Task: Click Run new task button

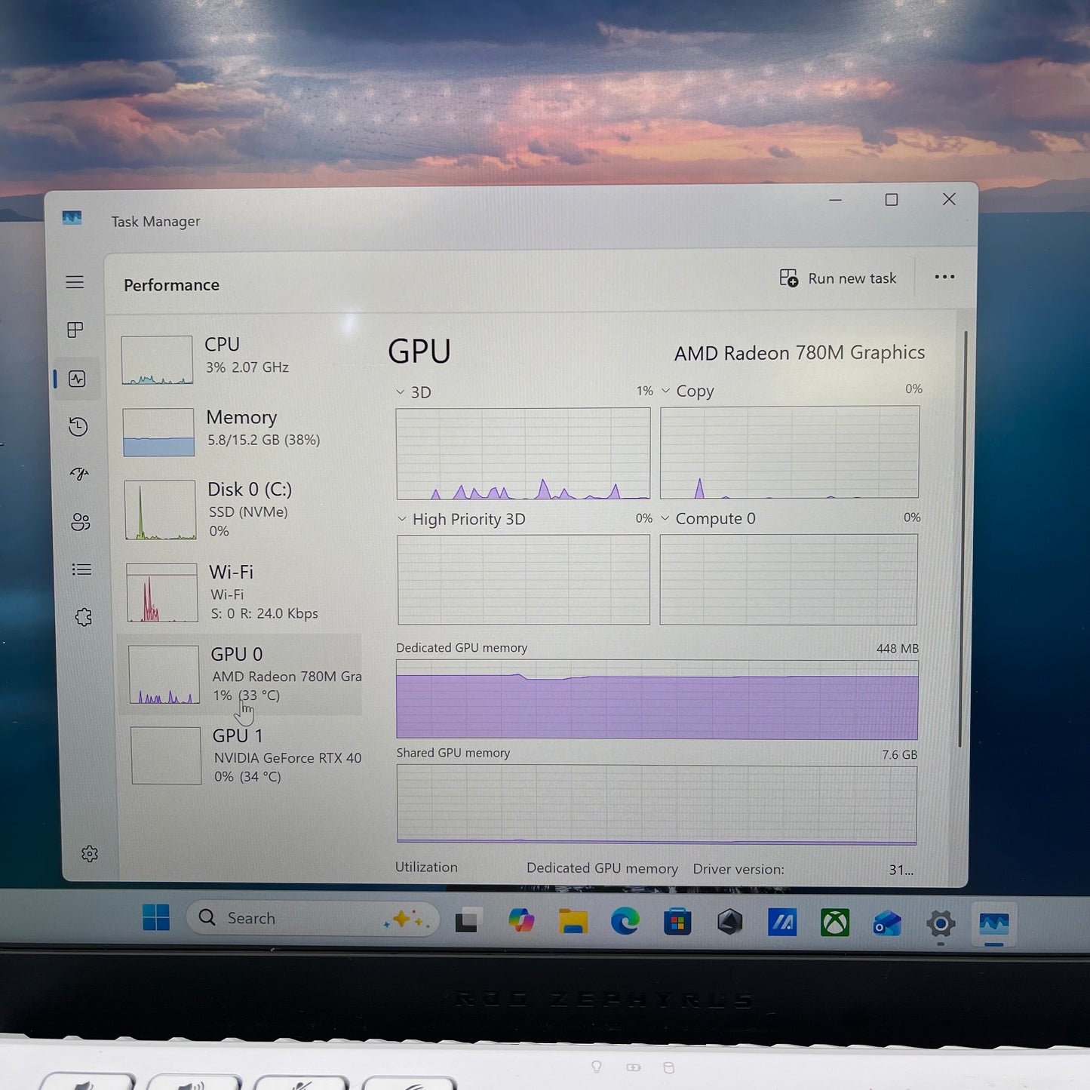Action: [838, 278]
